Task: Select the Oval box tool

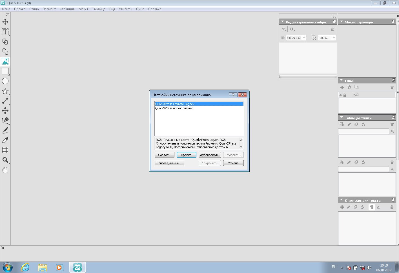Action: pyautogui.click(x=5, y=81)
